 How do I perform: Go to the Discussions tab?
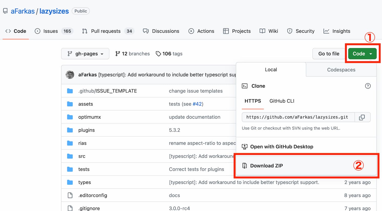tap(161, 31)
